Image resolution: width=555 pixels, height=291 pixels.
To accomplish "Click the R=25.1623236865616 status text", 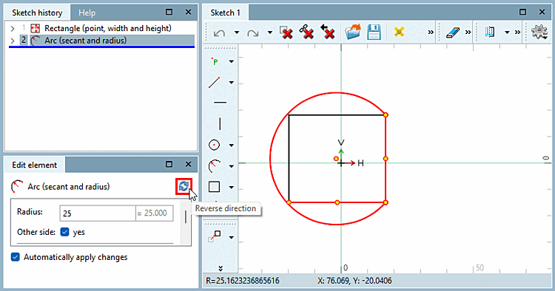I will click(243, 281).
